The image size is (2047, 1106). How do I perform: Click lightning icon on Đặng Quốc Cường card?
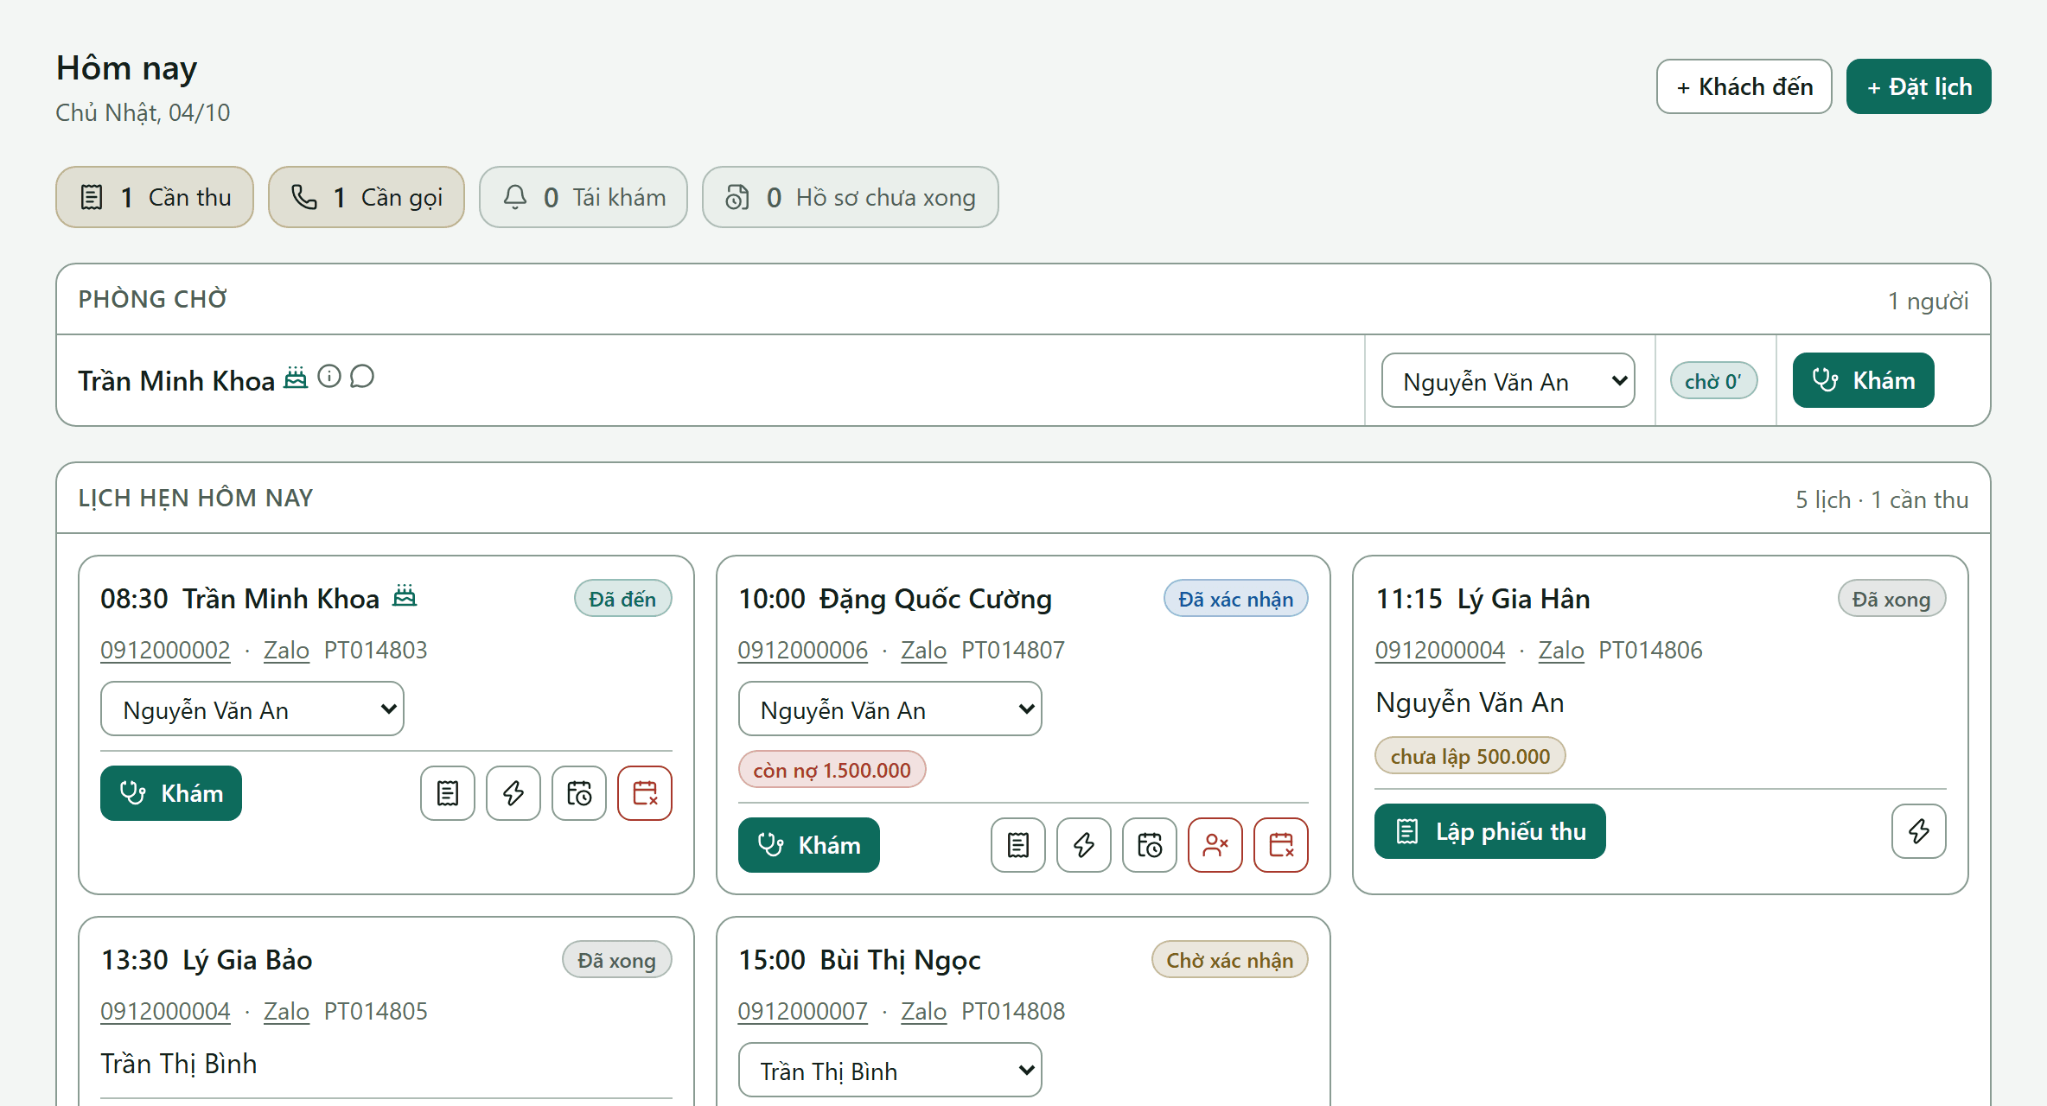1084,845
